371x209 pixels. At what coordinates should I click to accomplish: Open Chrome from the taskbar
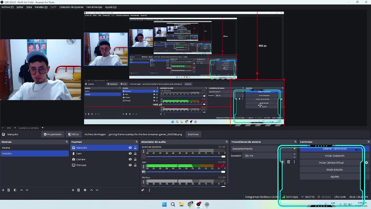click(190, 204)
